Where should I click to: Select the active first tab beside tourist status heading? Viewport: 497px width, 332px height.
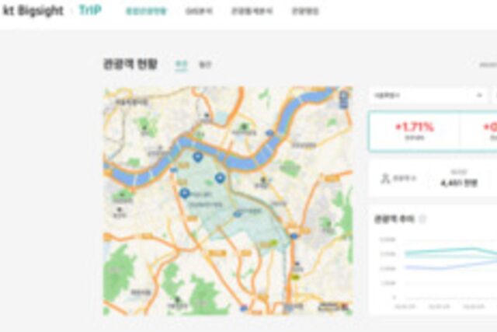[181, 65]
